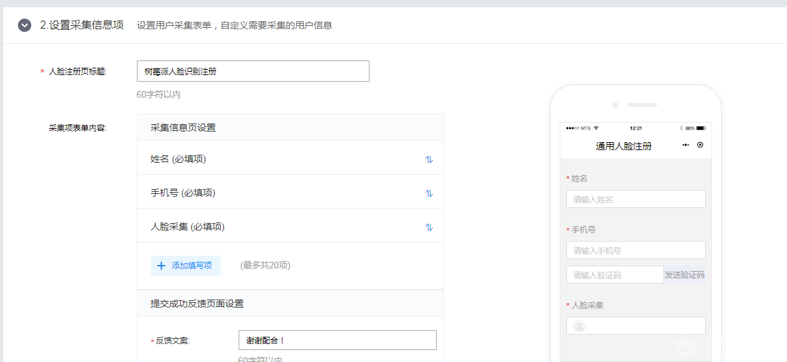The image size is (787, 362).
Task: Tap the face avatar icon under 人脸采集
Action: tap(579, 326)
